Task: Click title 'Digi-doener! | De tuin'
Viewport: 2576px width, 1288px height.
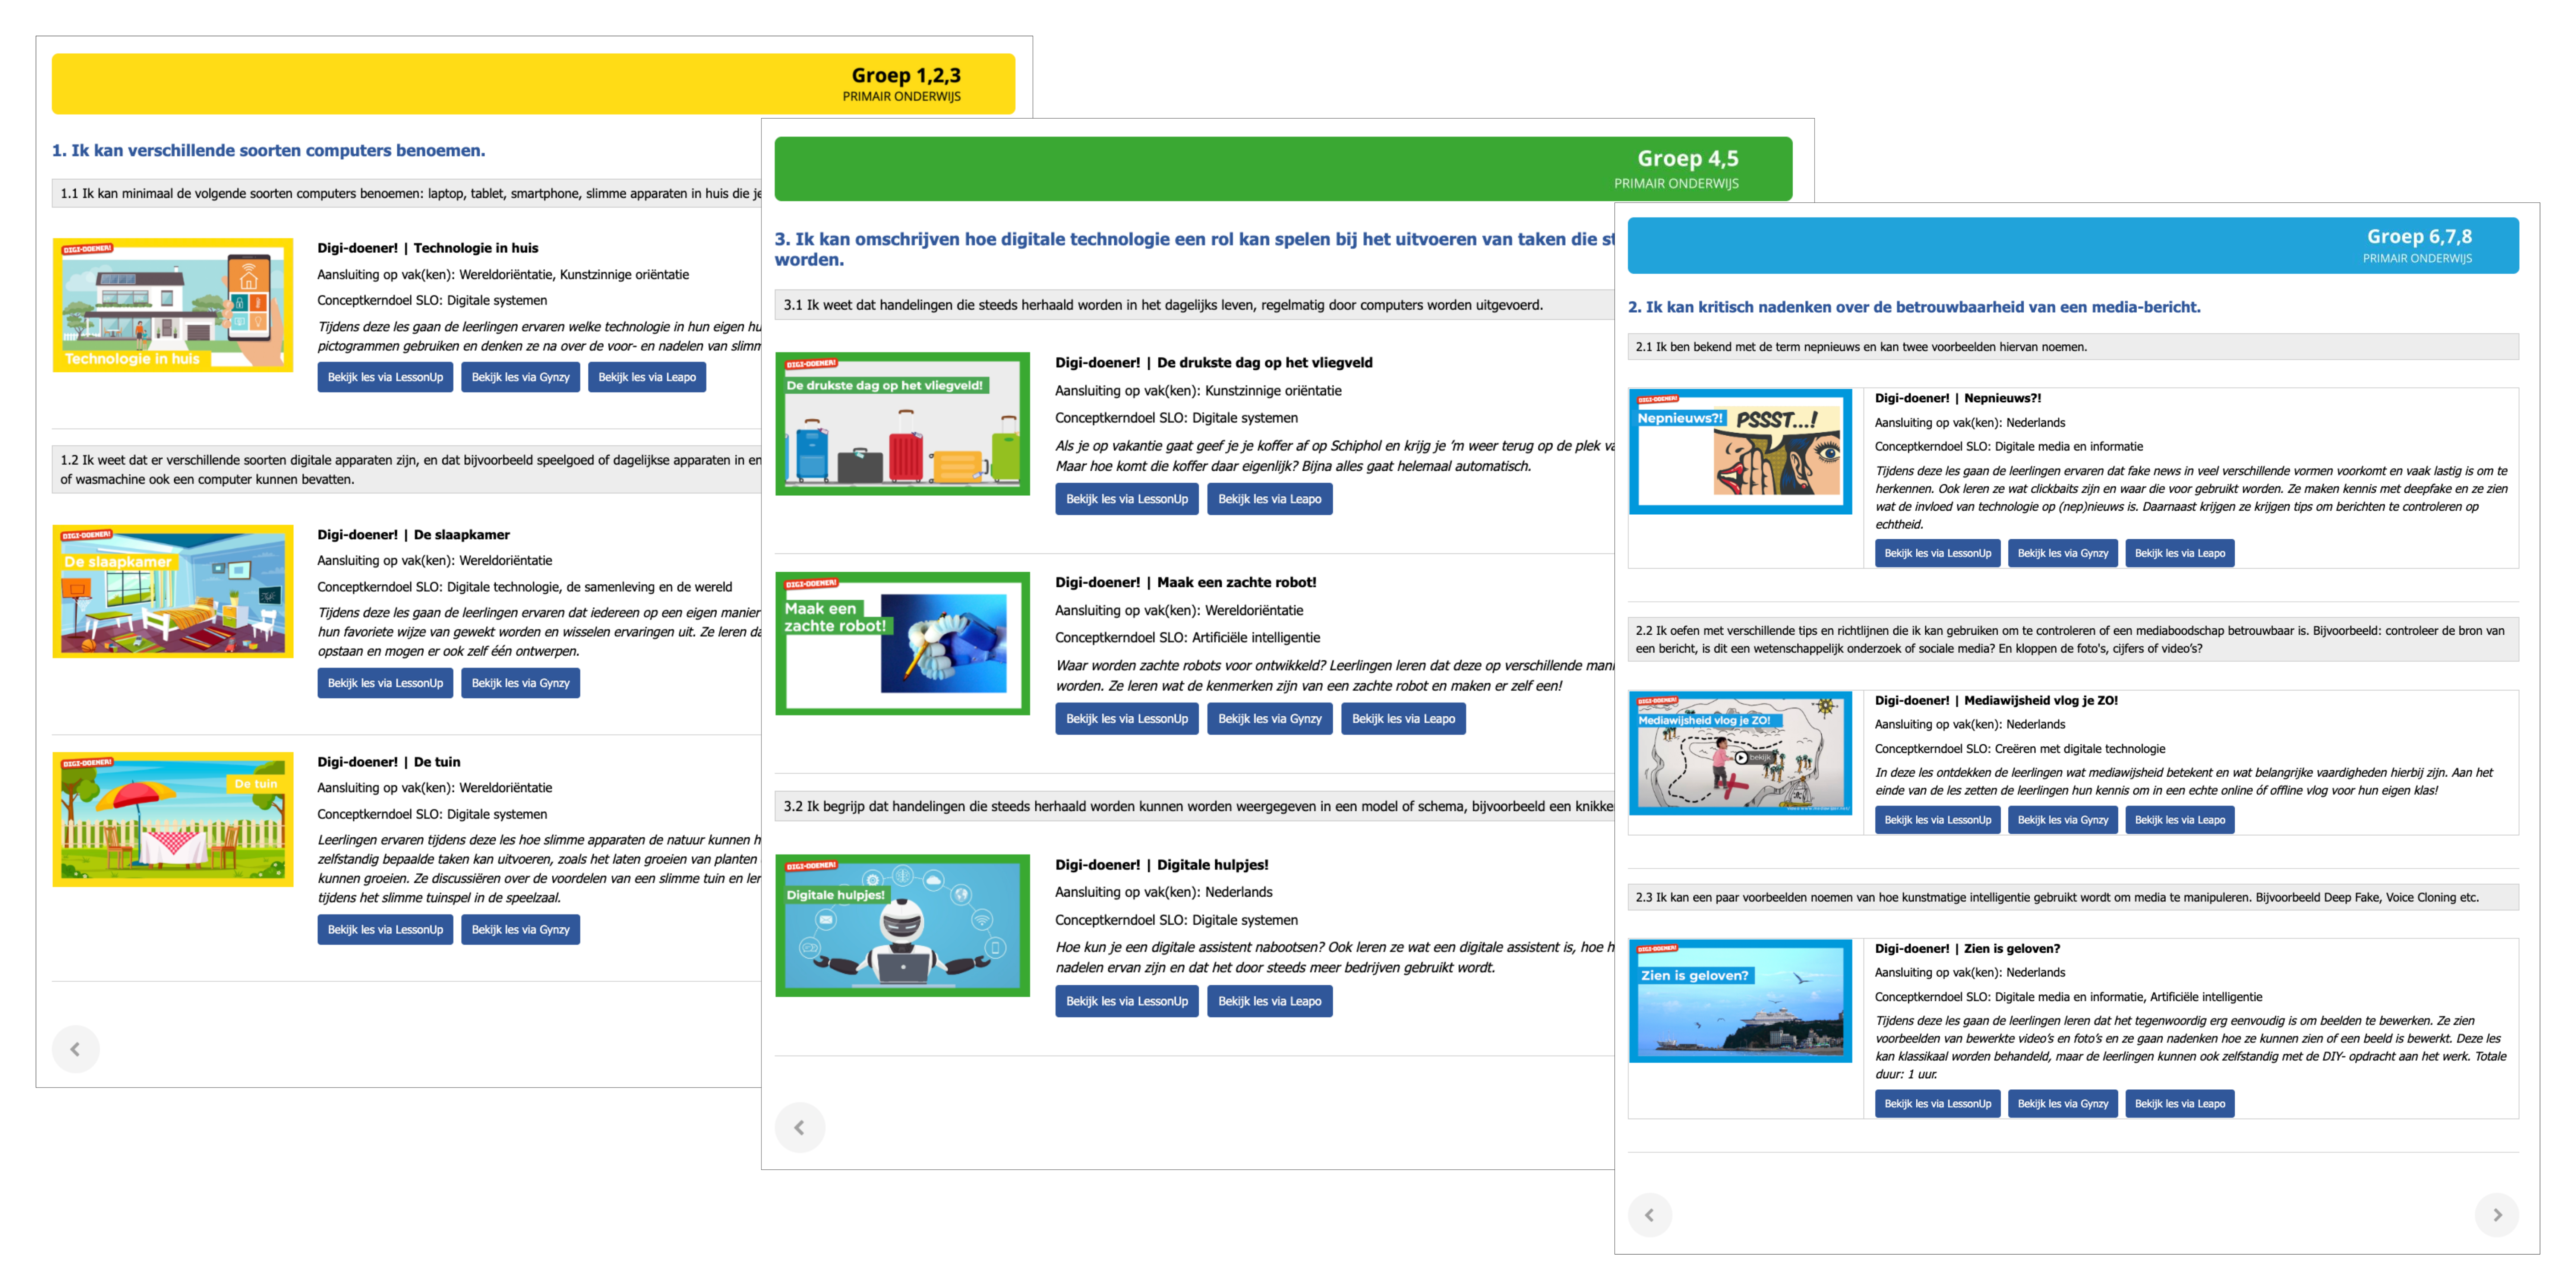Action: coord(389,762)
